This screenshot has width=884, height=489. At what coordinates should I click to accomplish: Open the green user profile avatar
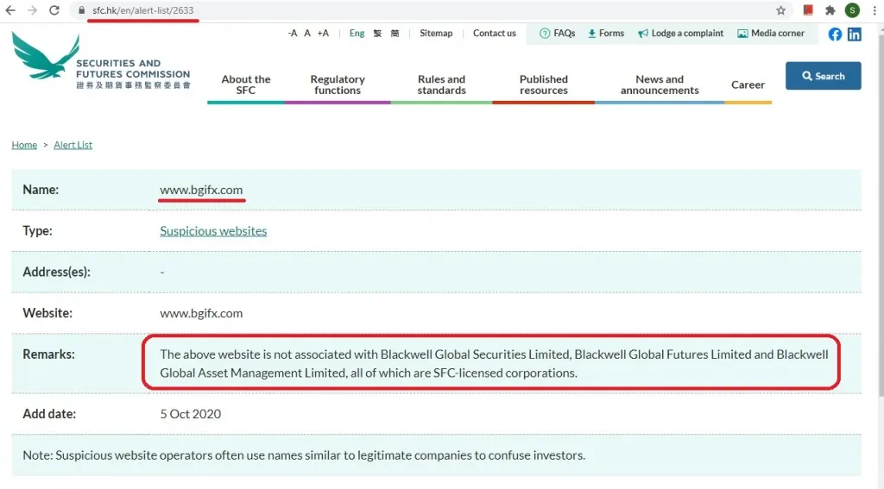[x=852, y=9]
